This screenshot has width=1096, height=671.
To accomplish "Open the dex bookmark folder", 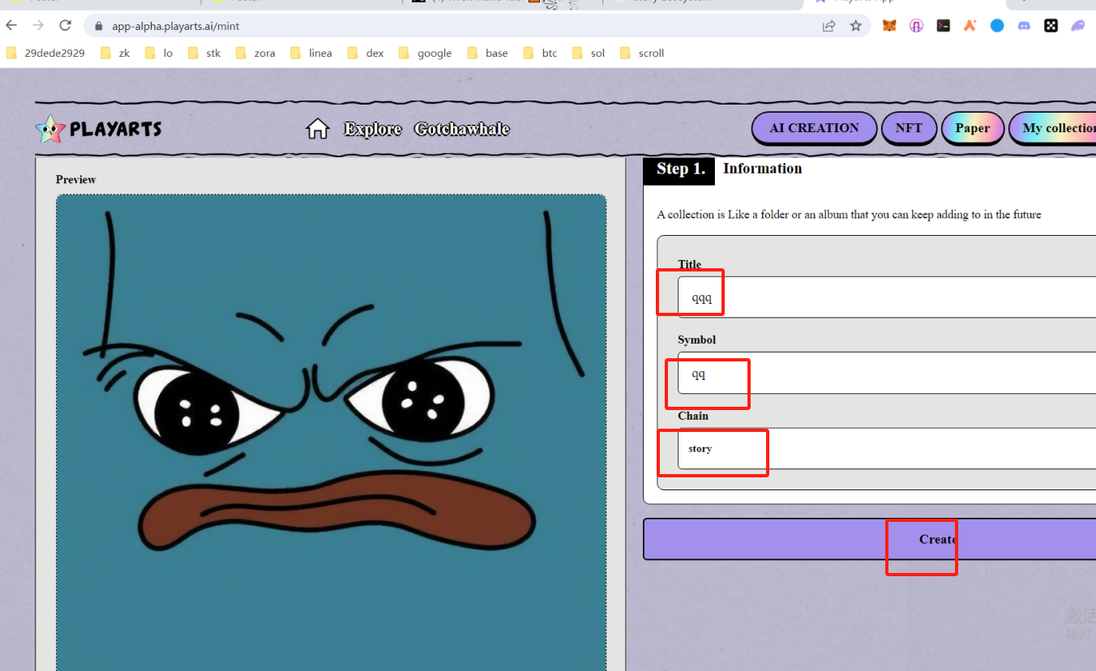I will click(x=366, y=53).
